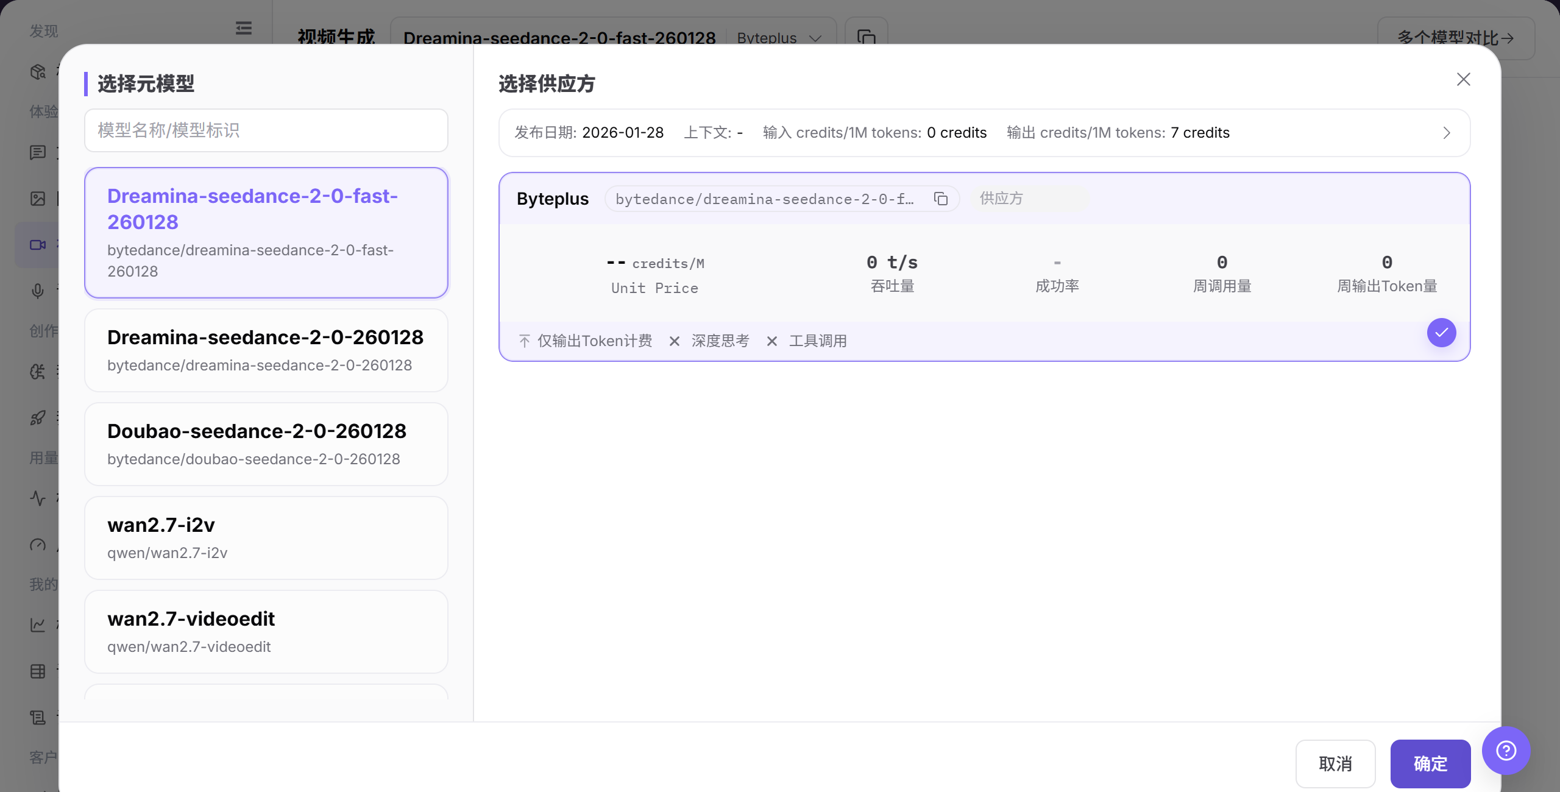Select Dreamina-seedance-2-0-fast-260128 model
This screenshot has height=792, width=1560.
266,233
